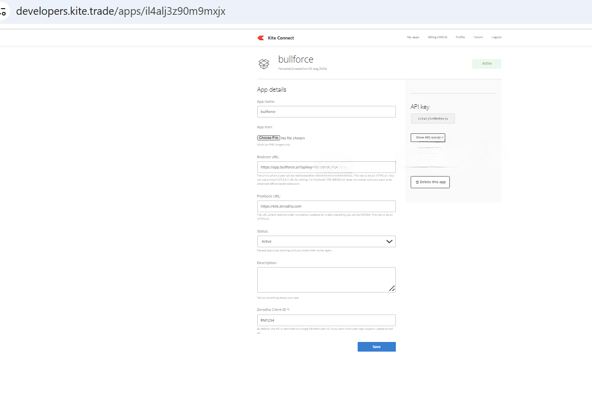Click the red Kite Connect logo icon

pos(260,38)
